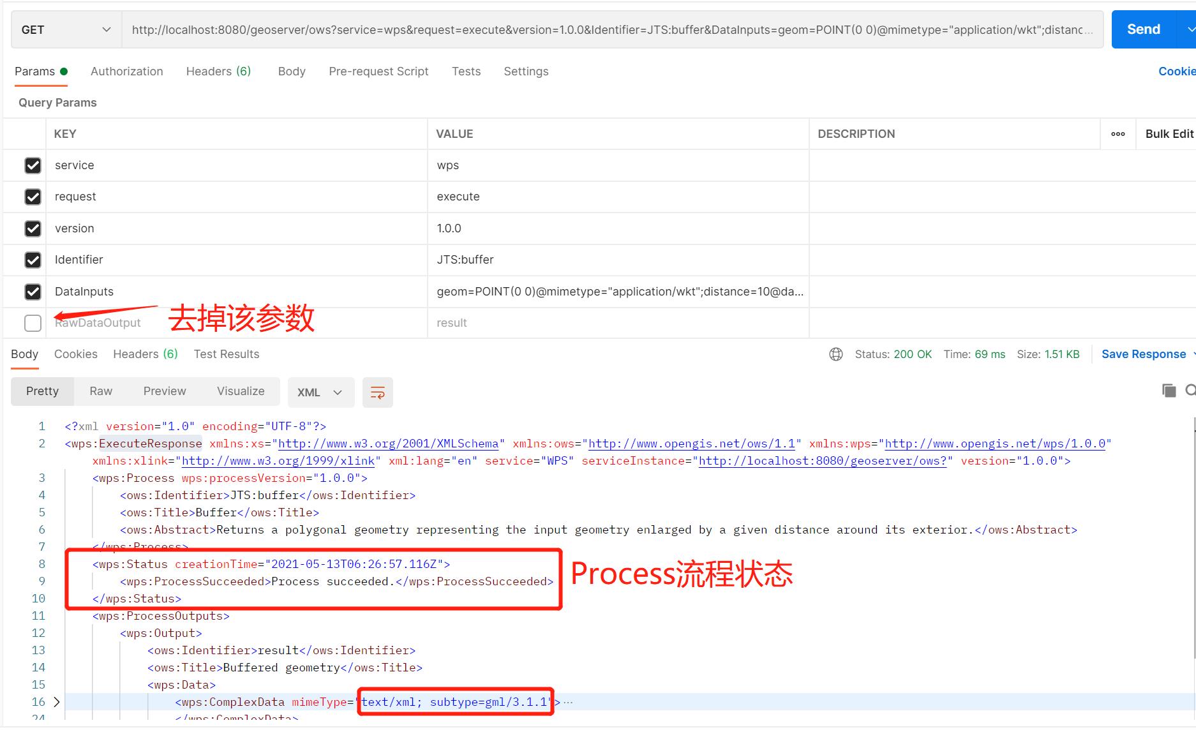Screen dimensions: 1196x732
Task: Uncheck the DataInputs parameter checkbox
Action: pos(33,292)
